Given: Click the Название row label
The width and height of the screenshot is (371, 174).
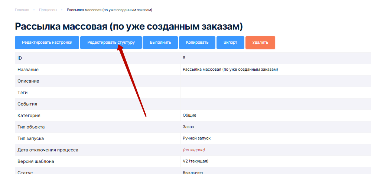Looking at the screenshot, I should 28,70.
